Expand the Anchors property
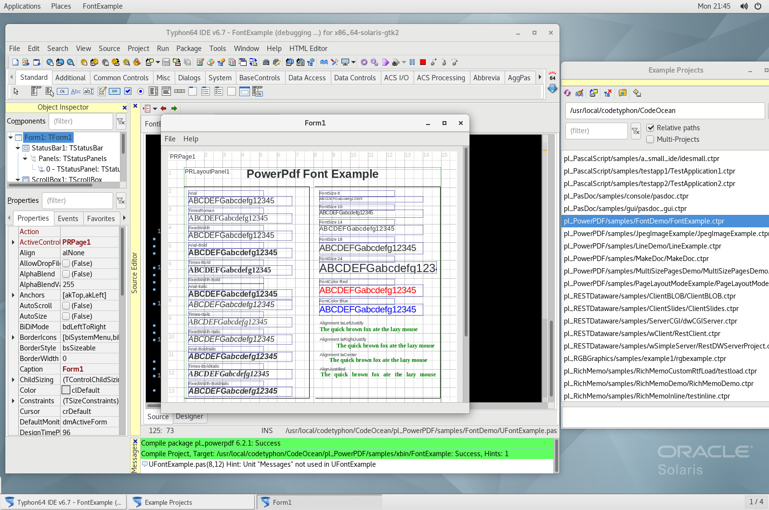 (x=13, y=295)
